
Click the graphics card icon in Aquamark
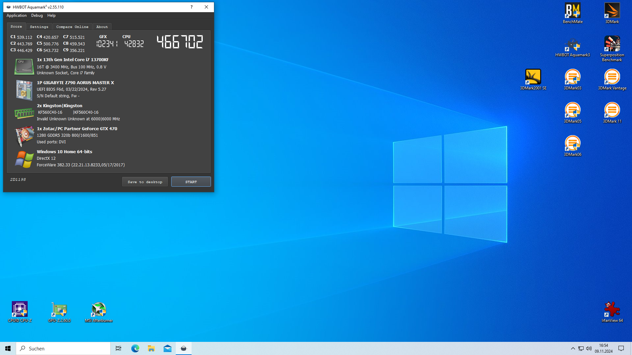point(24,136)
